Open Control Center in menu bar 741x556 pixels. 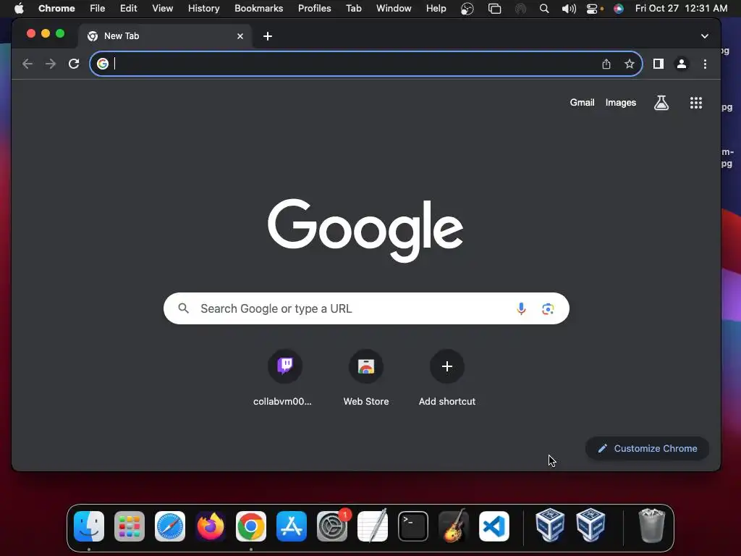click(592, 9)
